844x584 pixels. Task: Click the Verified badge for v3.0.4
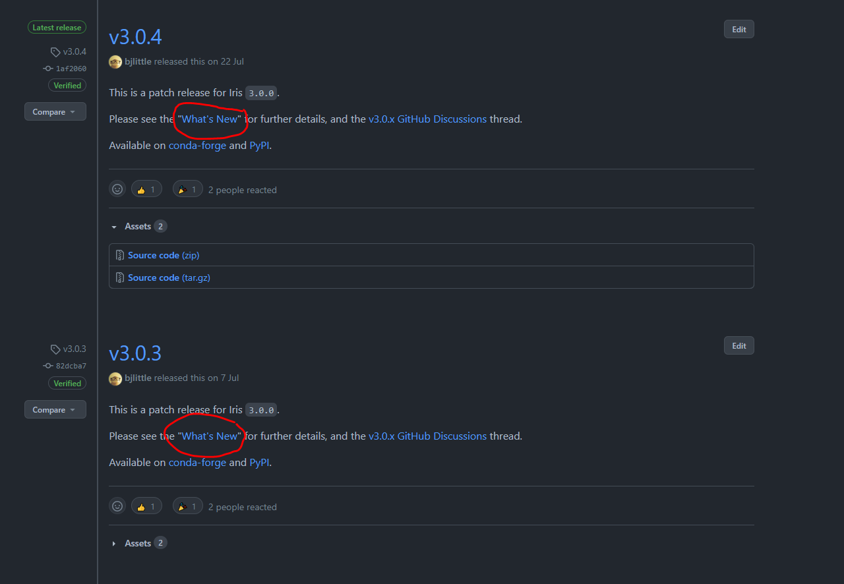(x=67, y=86)
